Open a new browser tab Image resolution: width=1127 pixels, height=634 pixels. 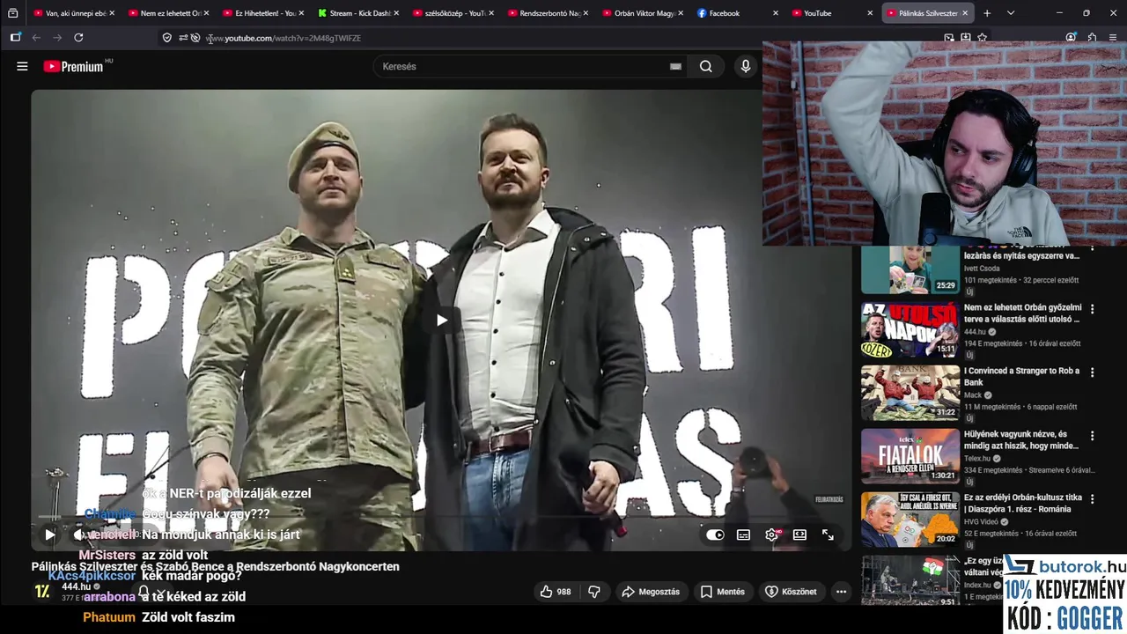pos(987,13)
